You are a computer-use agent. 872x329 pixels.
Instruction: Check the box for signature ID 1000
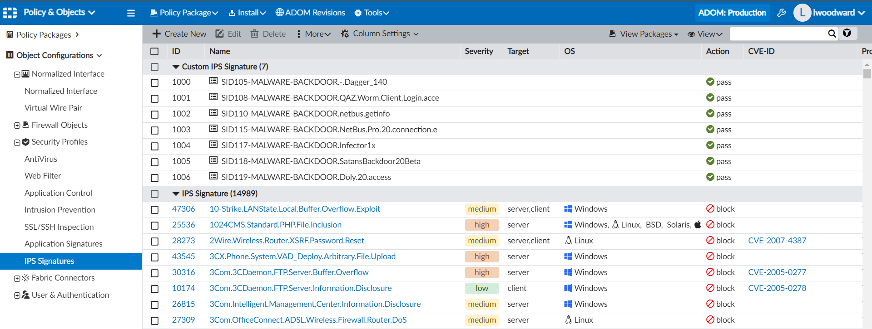pos(155,82)
